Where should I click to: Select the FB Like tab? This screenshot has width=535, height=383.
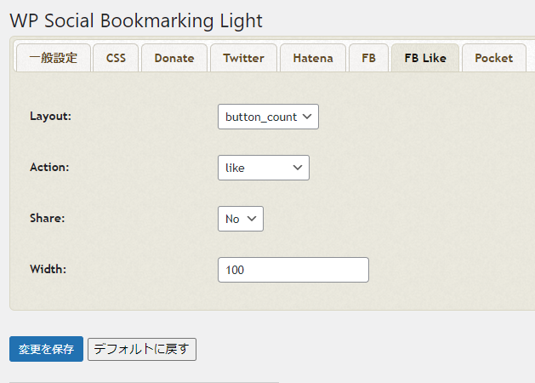tap(424, 58)
